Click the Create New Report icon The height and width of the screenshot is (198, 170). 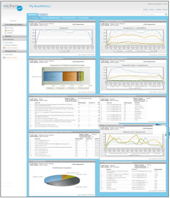coord(4,48)
